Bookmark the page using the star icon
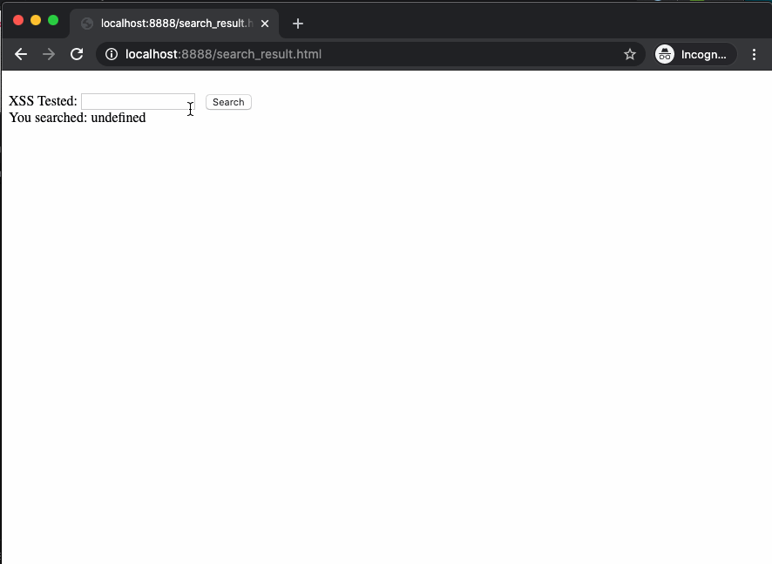Screen dimensions: 772x564 630,54
